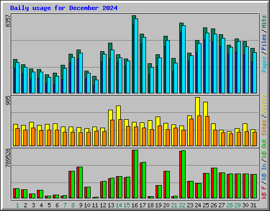The height and width of the screenshot is (211, 270).
Task: Click day 22 on the x-axis
Action: coord(182,205)
